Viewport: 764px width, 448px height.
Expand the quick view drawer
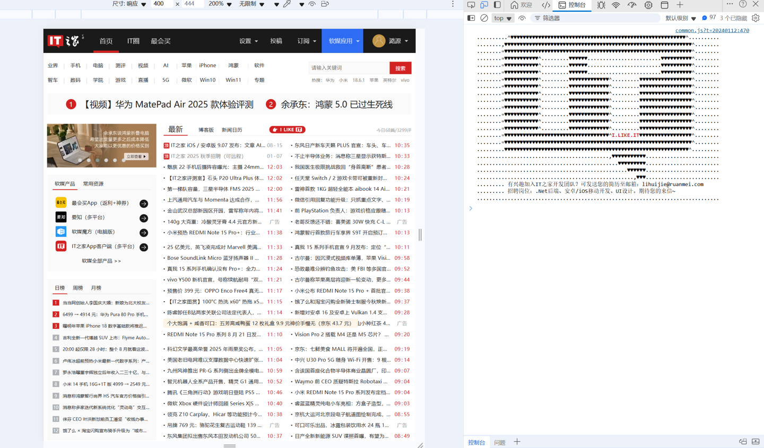[x=756, y=442]
